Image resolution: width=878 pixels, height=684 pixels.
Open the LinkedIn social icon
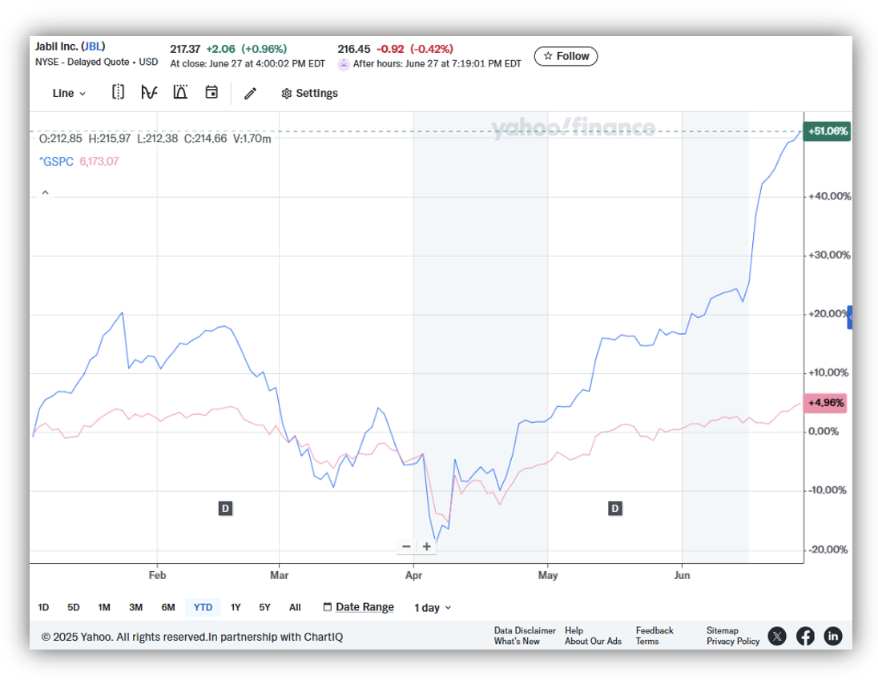(833, 636)
